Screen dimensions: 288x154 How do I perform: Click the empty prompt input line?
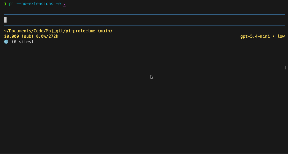point(144,20)
